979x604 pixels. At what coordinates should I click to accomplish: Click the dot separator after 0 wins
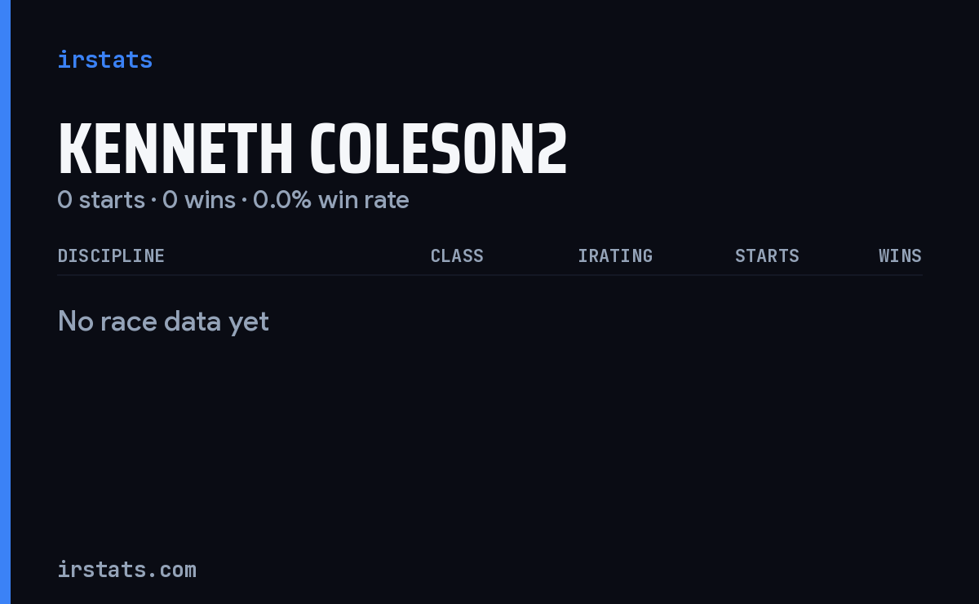click(244, 201)
